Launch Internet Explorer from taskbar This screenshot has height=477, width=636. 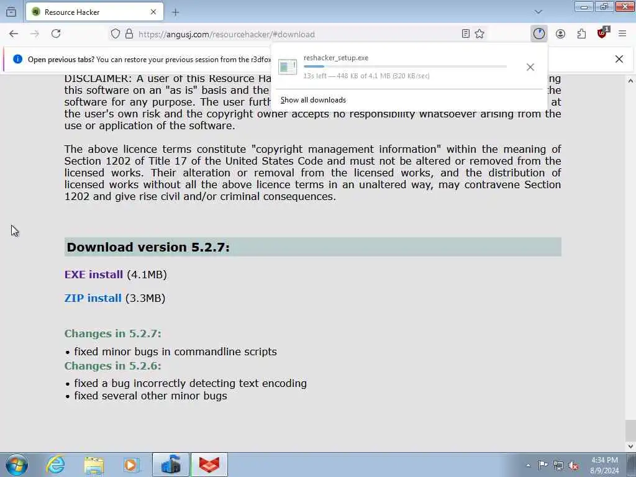tap(55, 465)
